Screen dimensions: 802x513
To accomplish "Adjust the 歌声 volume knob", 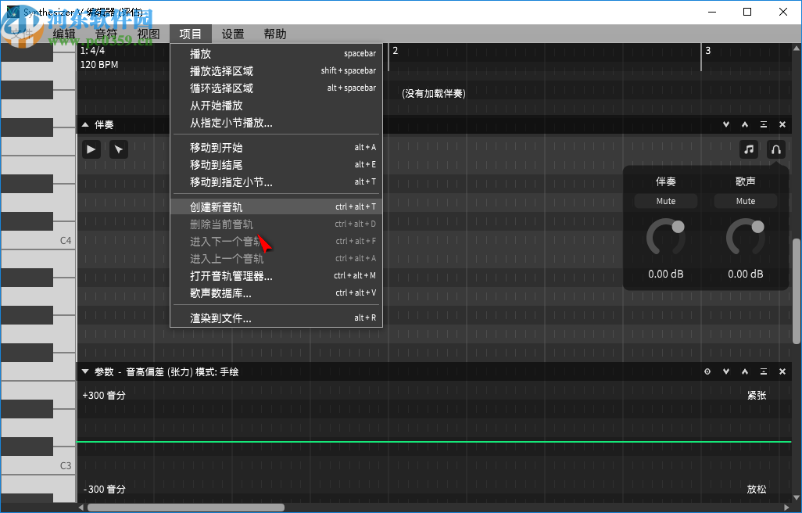I will click(x=745, y=239).
